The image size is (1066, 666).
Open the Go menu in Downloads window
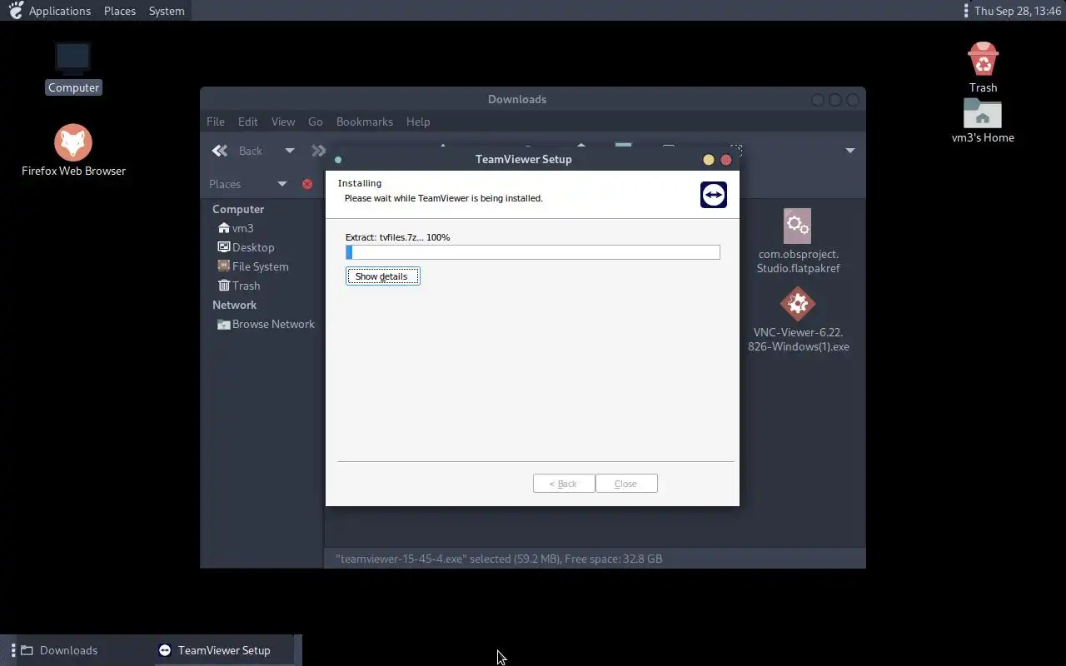[x=316, y=122]
